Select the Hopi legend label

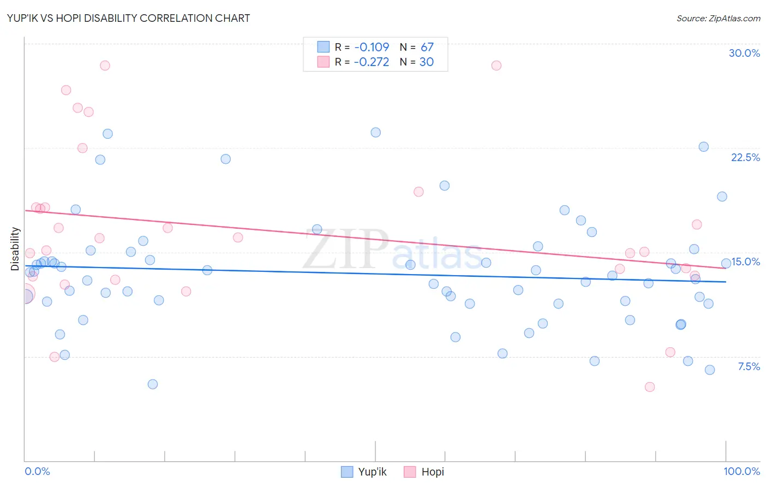pyautogui.click(x=433, y=472)
